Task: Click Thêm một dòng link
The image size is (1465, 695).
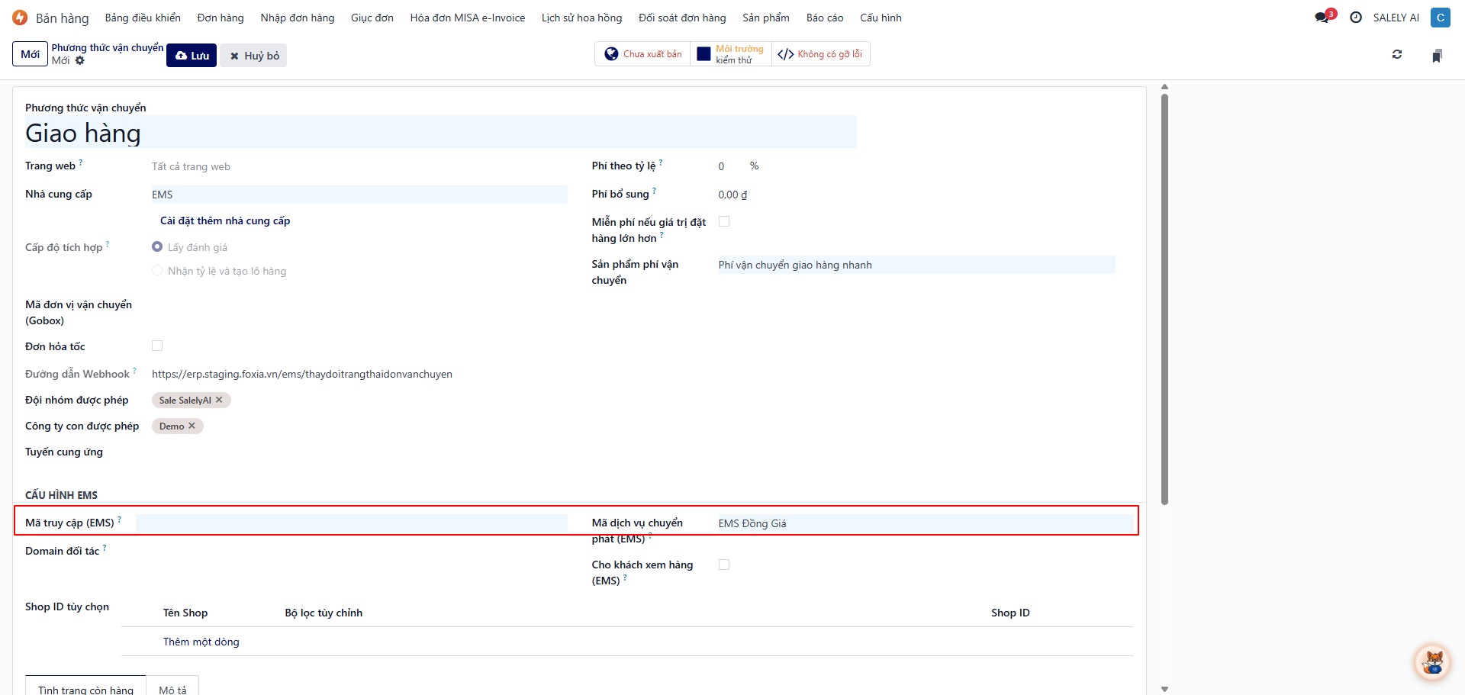Action: coord(201,642)
